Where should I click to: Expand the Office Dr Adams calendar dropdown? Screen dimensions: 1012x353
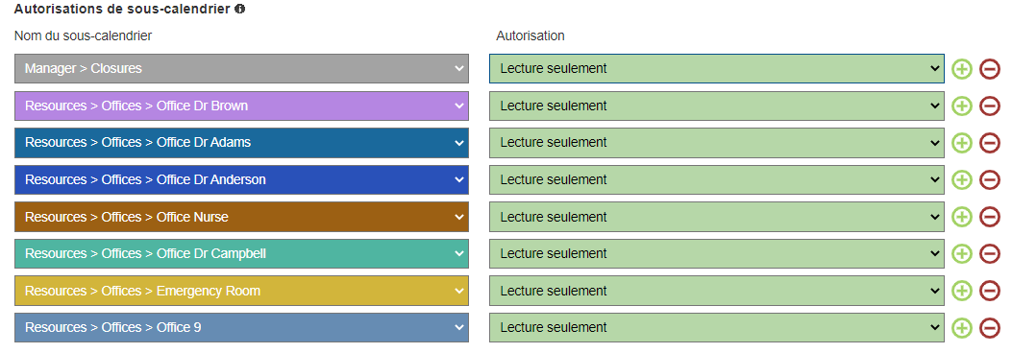click(241, 142)
